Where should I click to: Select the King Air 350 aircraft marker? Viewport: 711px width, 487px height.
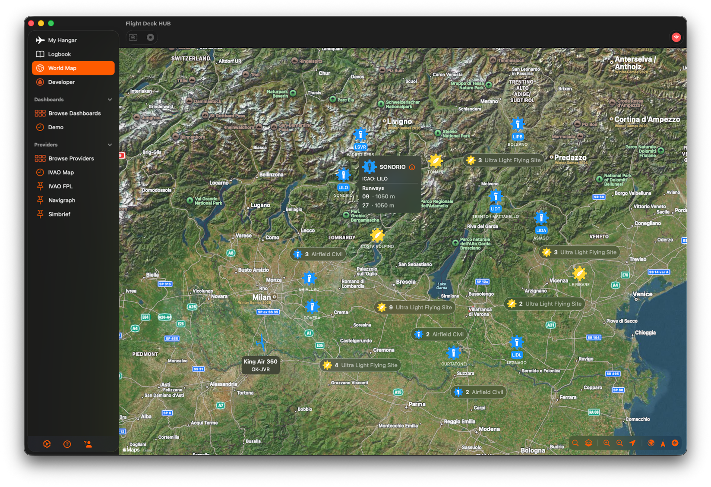pyautogui.click(x=261, y=342)
